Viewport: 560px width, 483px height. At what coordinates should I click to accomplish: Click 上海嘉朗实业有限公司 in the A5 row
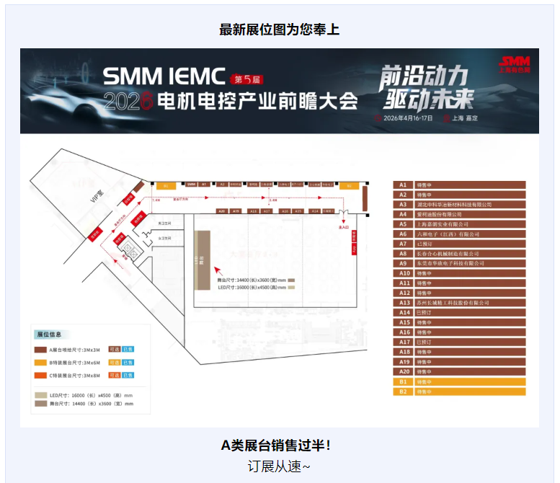pos(443,224)
